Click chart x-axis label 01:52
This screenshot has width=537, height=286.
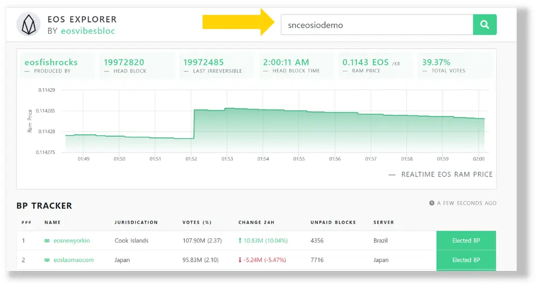click(x=191, y=159)
